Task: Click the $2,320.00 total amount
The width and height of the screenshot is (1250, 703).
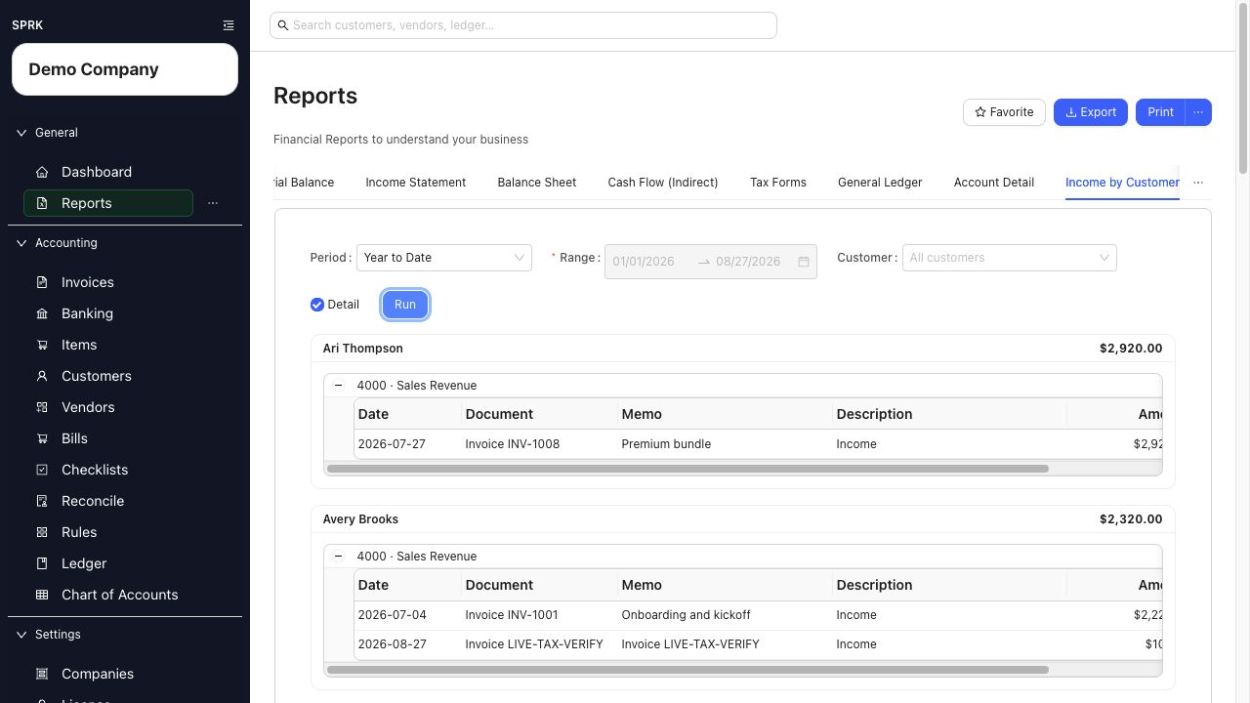Action: pos(1131,519)
